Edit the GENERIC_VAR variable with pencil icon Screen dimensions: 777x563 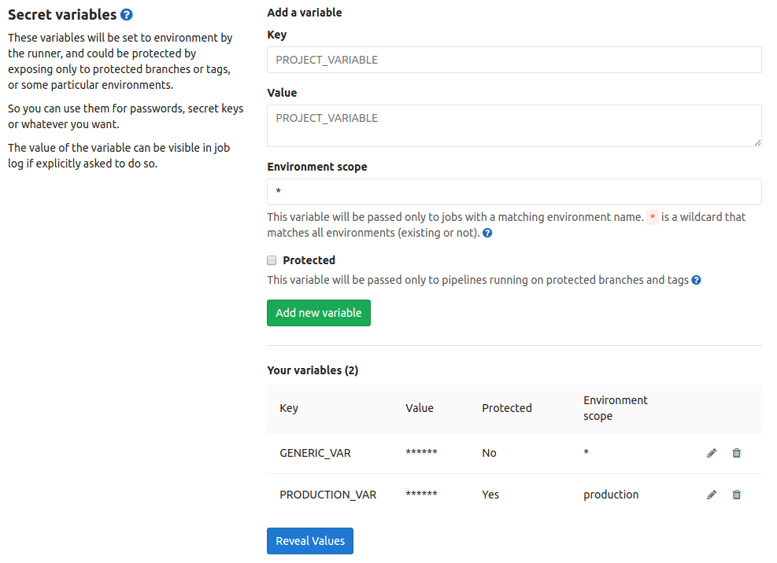pos(712,453)
